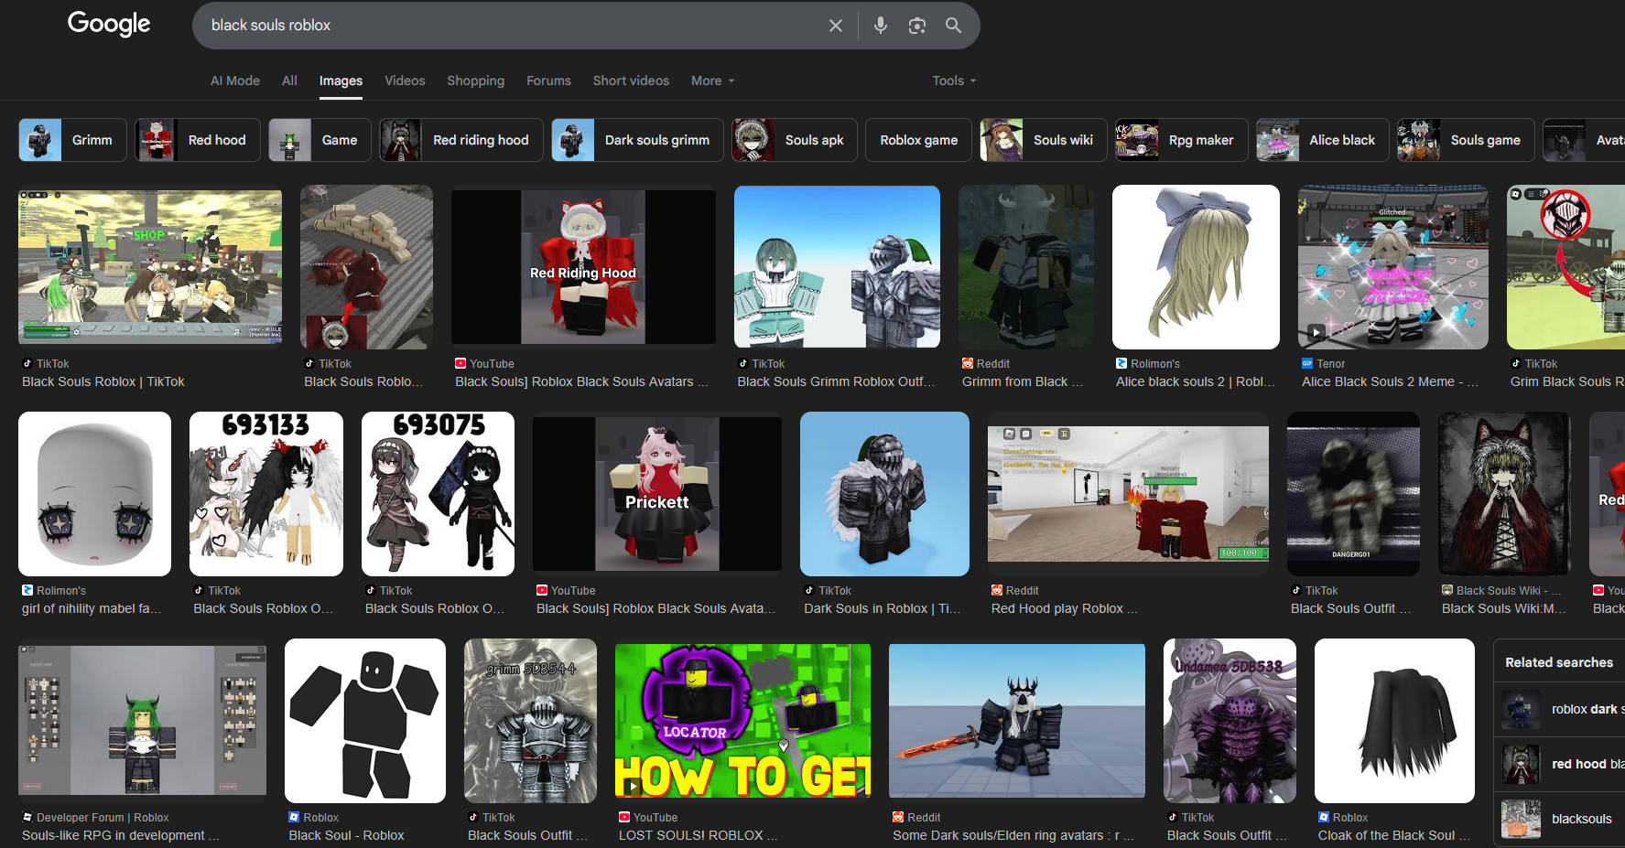Open Google Lens image search

click(916, 26)
